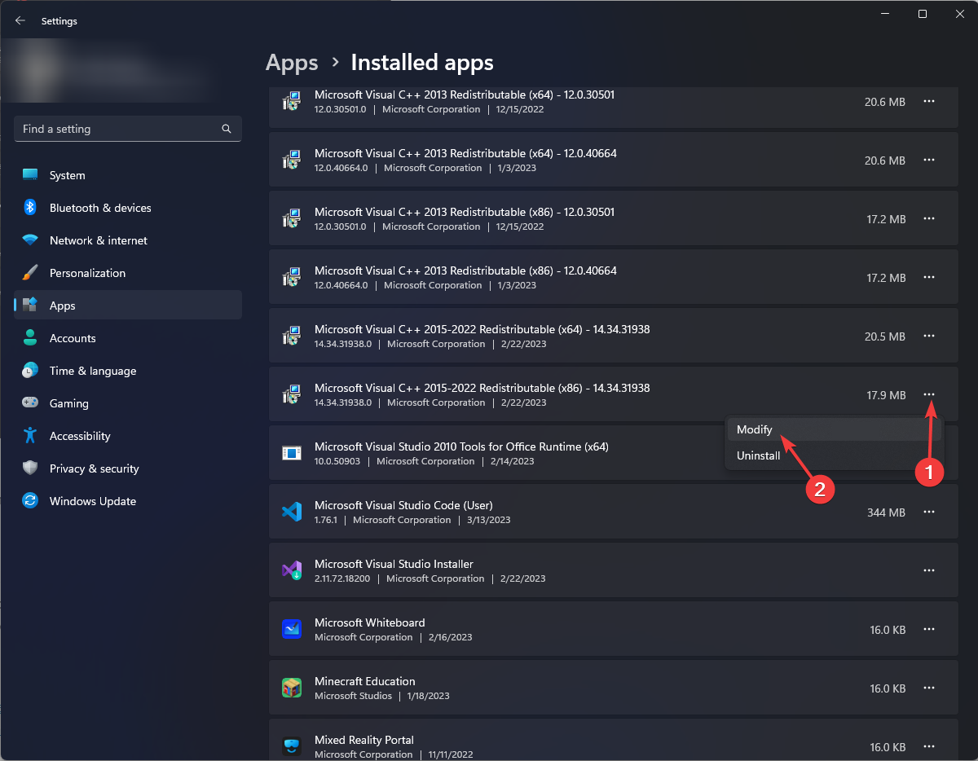Open options for C++ 2015-2022 x64
This screenshot has width=978, height=761.
click(x=928, y=336)
